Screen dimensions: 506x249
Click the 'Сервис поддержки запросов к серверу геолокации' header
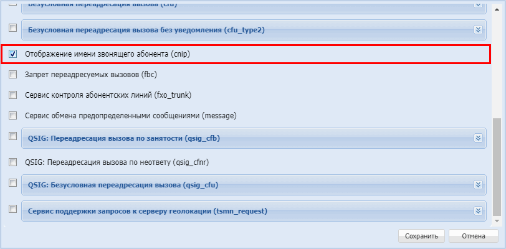click(x=148, y=211)
